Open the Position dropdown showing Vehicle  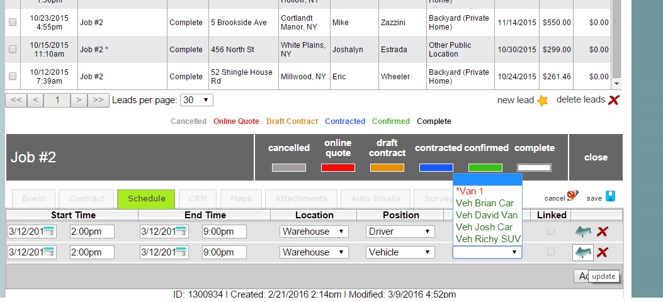(400, 252)
